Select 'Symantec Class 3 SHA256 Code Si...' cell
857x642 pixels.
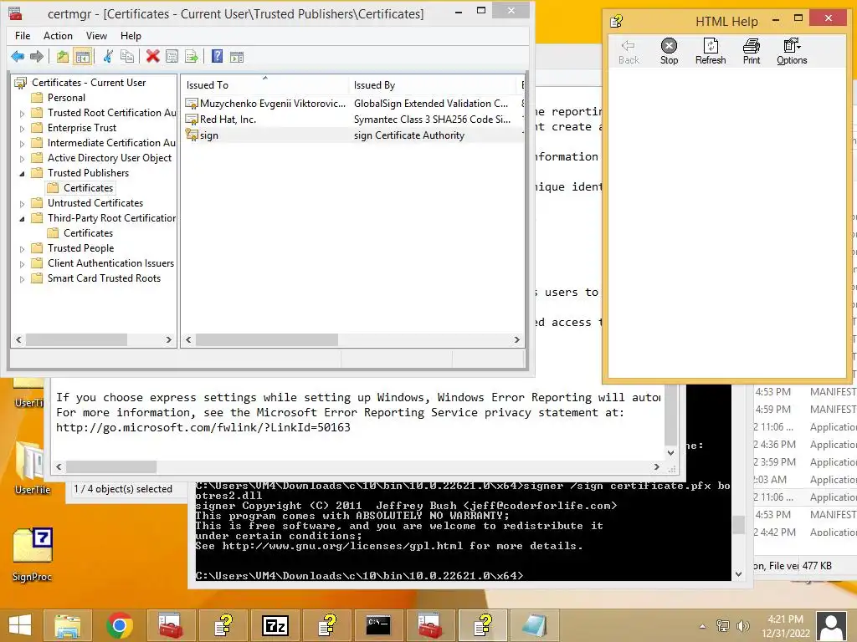pos(432,119)
